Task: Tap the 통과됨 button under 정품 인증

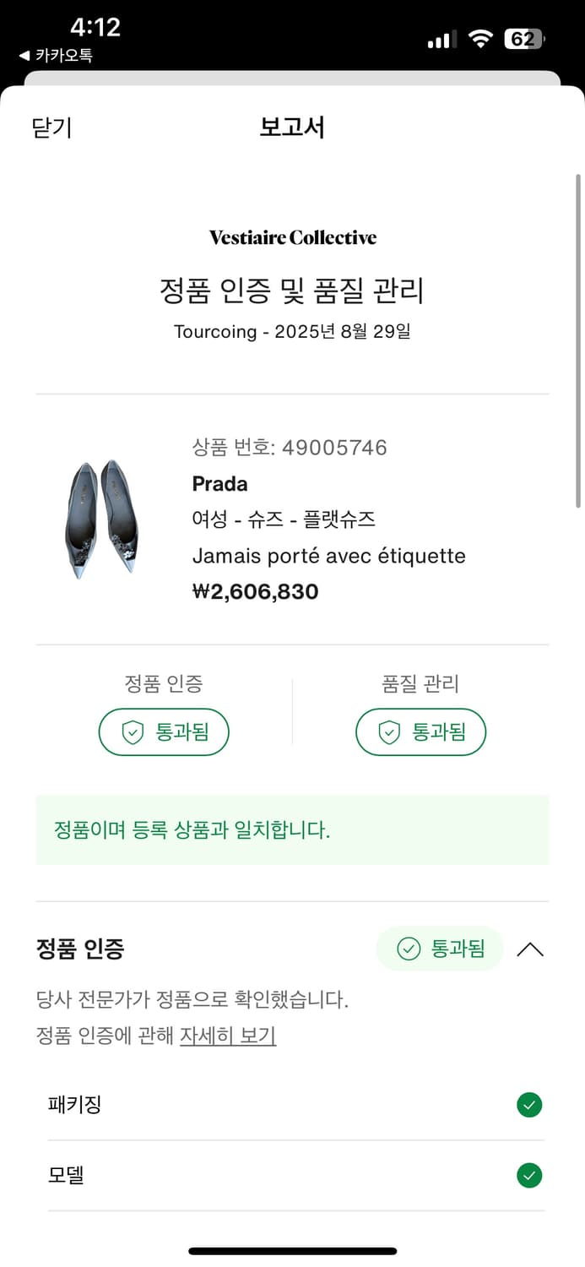Action: [x=164, y=732]
